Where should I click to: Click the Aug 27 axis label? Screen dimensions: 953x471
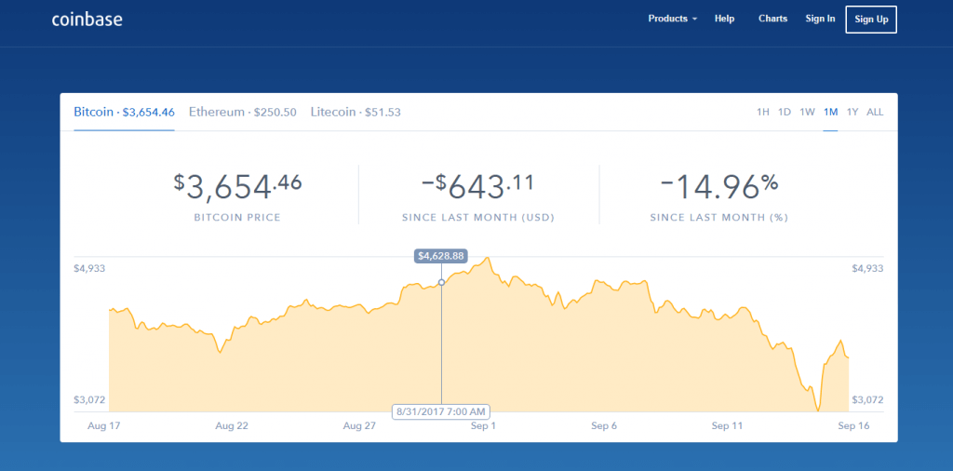tap(360, 426)
